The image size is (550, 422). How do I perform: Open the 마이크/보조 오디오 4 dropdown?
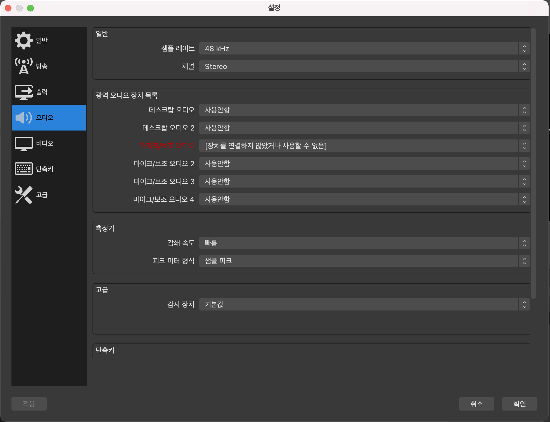point(364,200)
